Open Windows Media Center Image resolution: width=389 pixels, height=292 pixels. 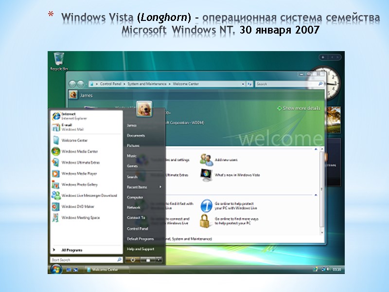(80, 152)
